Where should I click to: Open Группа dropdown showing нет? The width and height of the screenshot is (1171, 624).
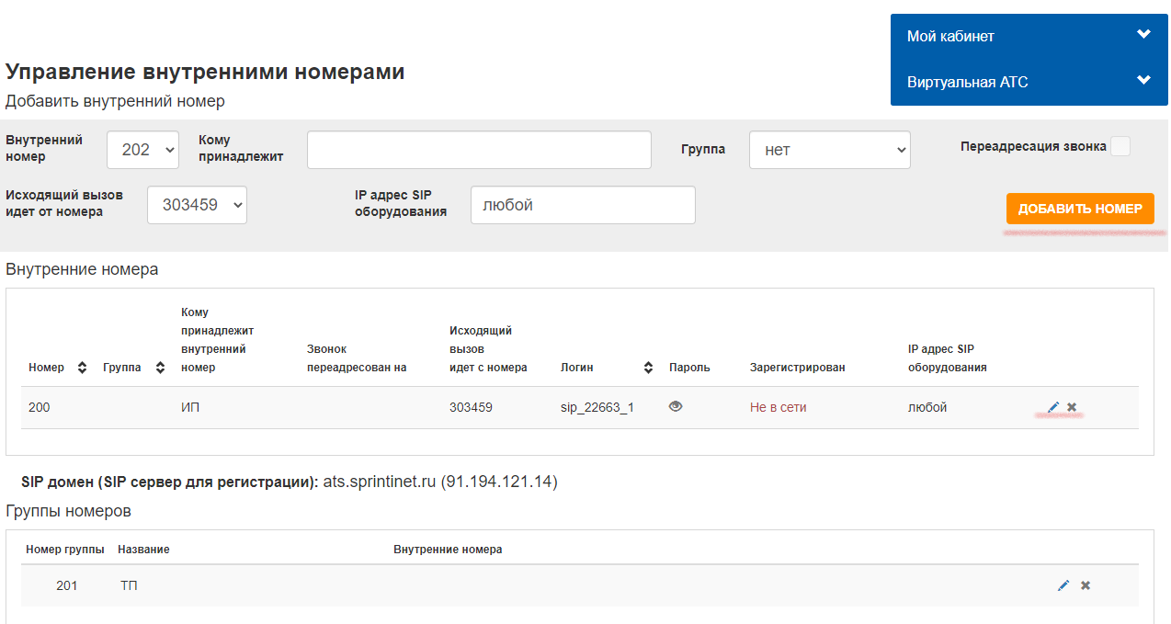tap(829, 150)
